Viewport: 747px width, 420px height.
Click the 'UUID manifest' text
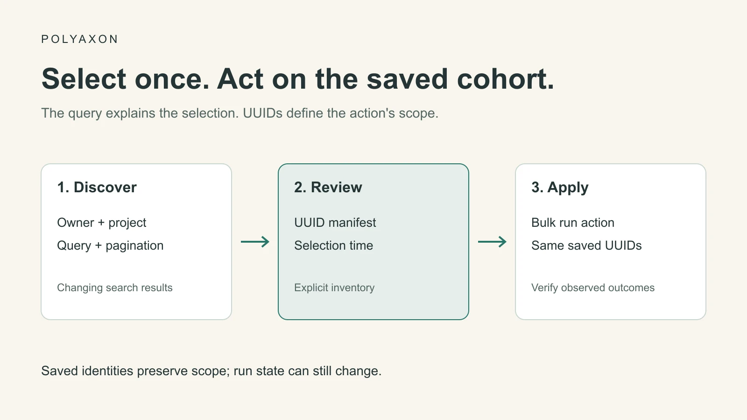tap(335, 223)
